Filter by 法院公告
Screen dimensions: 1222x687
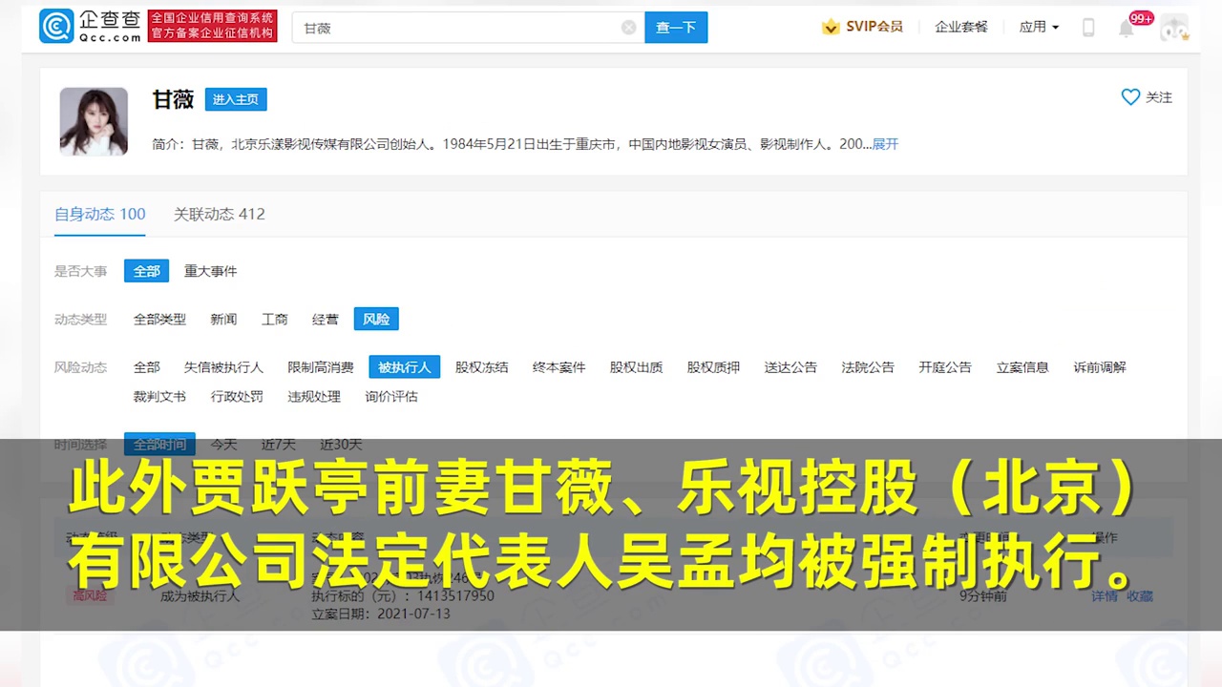[869, 366]
